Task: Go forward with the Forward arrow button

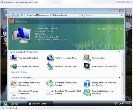Action: coord(15,15)
